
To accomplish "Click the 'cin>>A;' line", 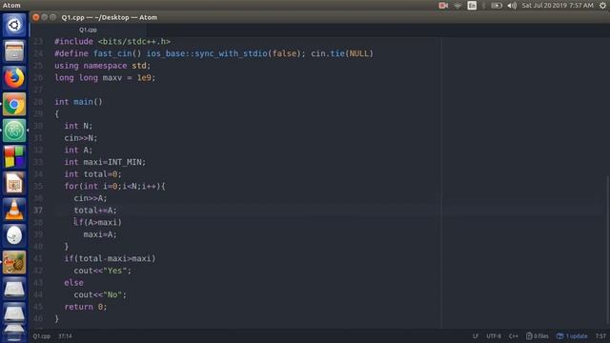I will coord(91,198).
